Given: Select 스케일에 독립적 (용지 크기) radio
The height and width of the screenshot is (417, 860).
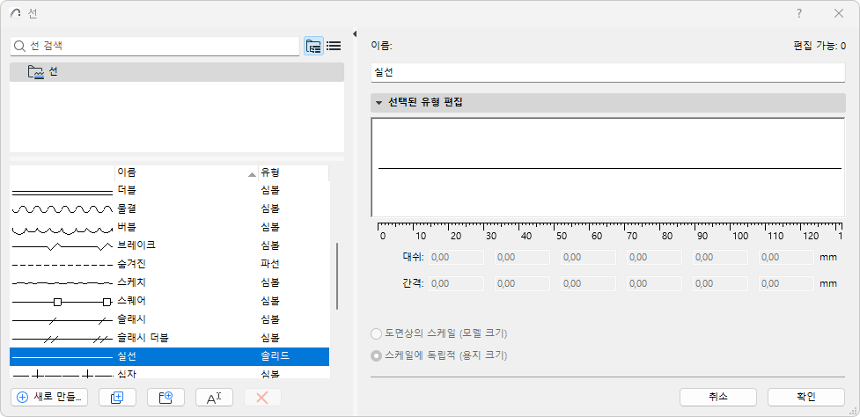Looking at the screenshot, I should pyautogui.click(x=376, y=355).
